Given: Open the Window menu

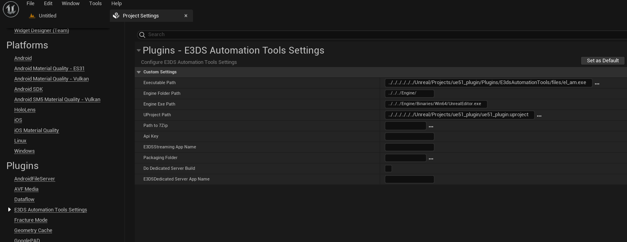Looking at the screenshot, I should 71,4.
